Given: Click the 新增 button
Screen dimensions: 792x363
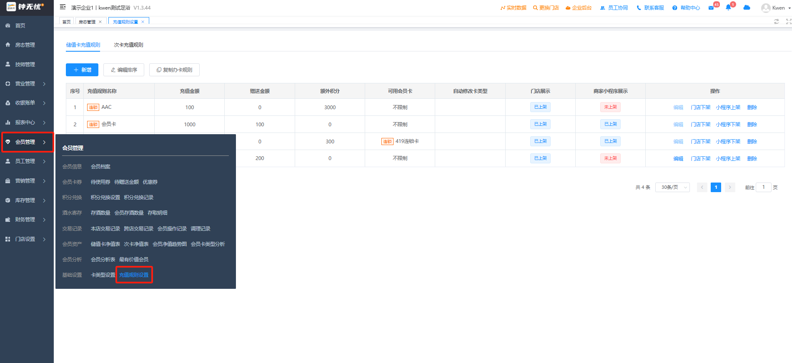Looking at the screenshot, I should click(x=82, y=70).
